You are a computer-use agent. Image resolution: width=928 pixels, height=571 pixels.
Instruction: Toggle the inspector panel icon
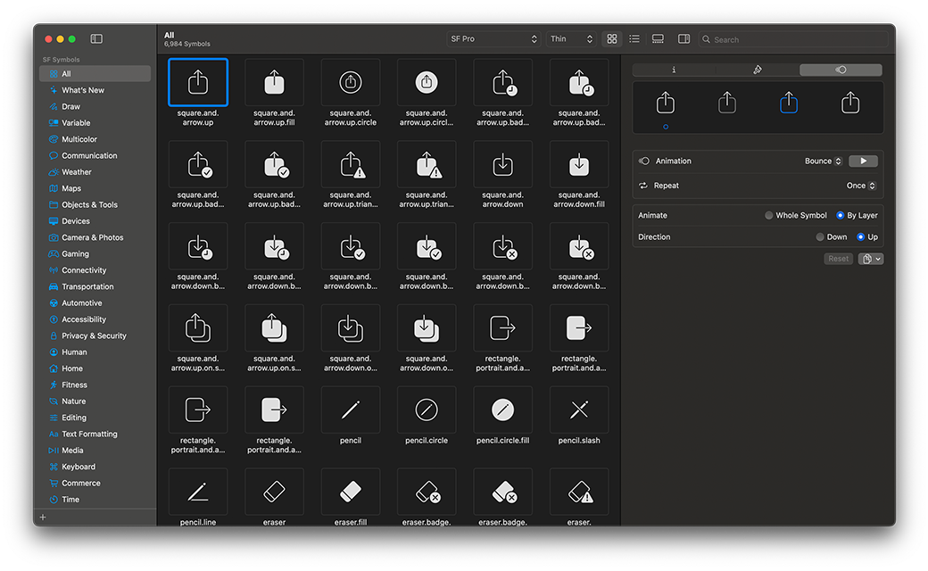[x=684, y=39]
